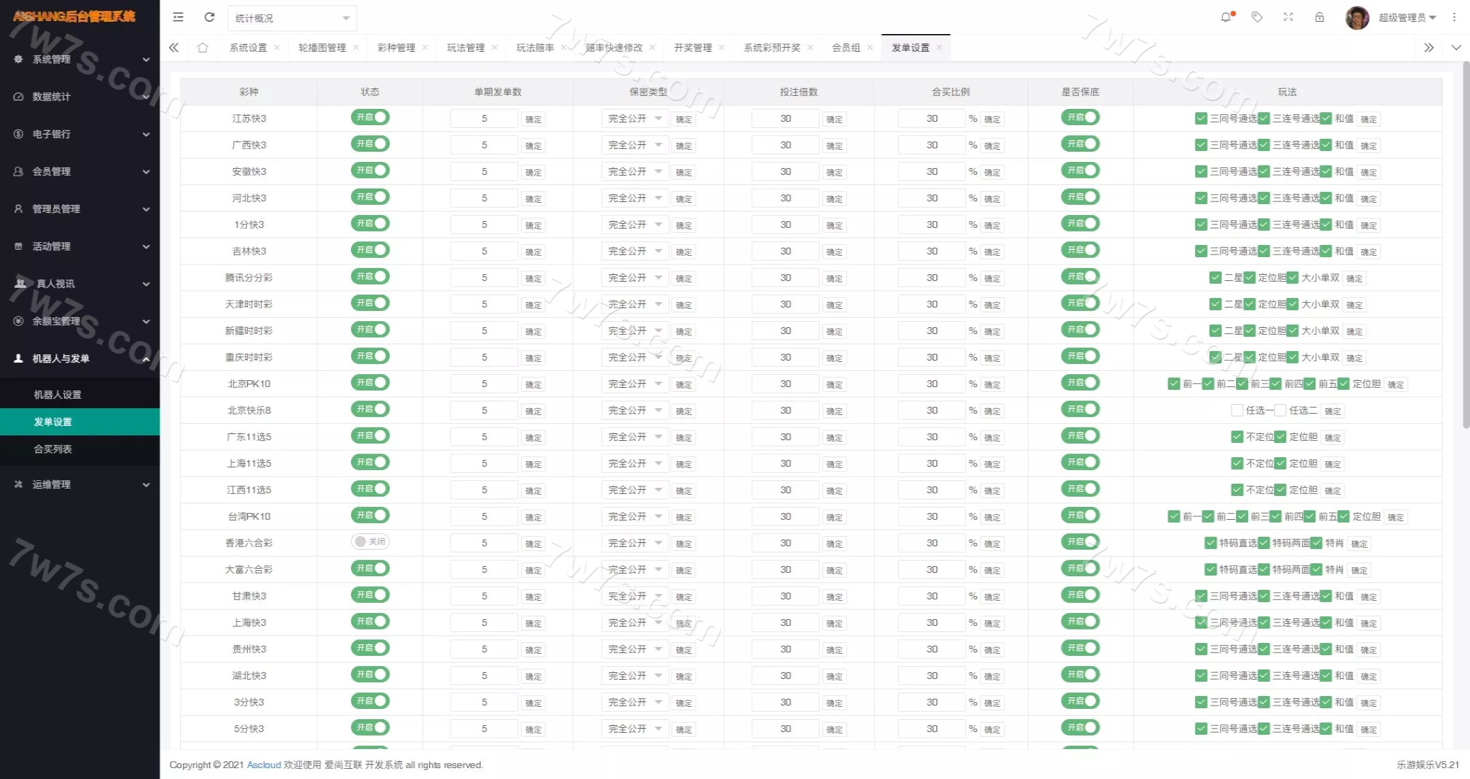Close the 发单设置 tab
Screen dimensions: 1470x779
pos(939,48)
